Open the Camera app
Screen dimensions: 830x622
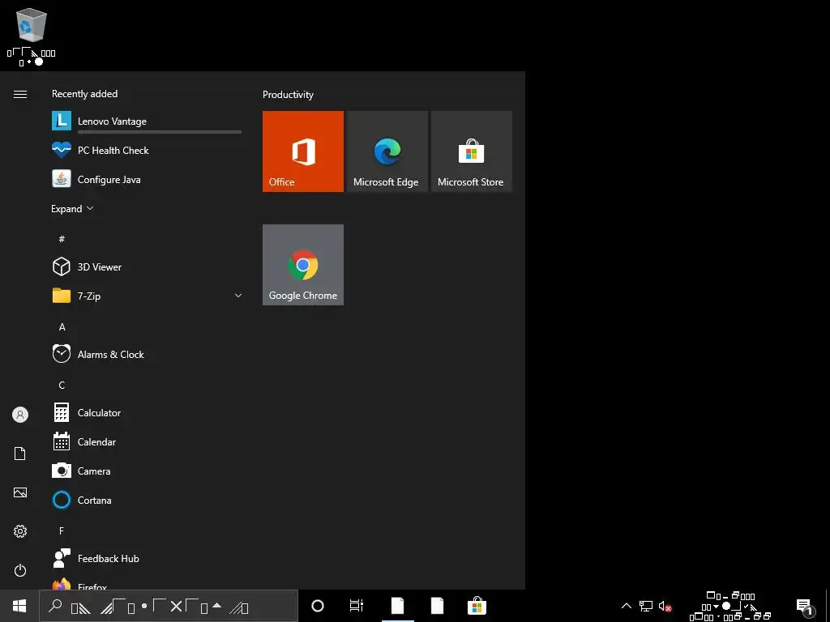coord(147,471)
